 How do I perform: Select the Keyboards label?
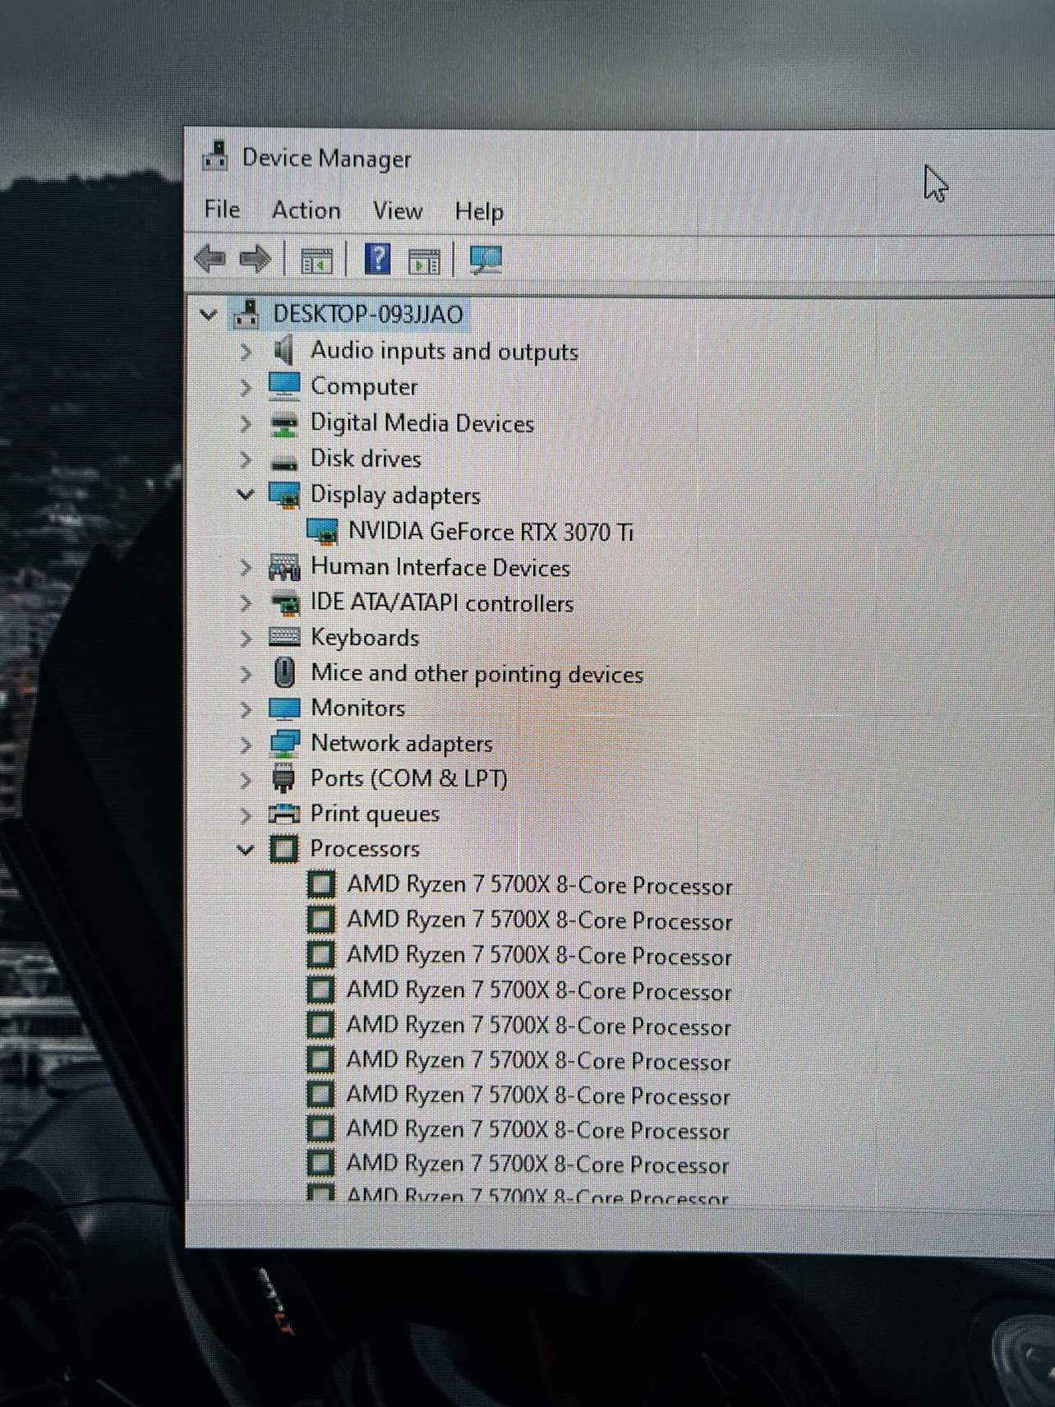pyautogui.click(x=365, y=638)
